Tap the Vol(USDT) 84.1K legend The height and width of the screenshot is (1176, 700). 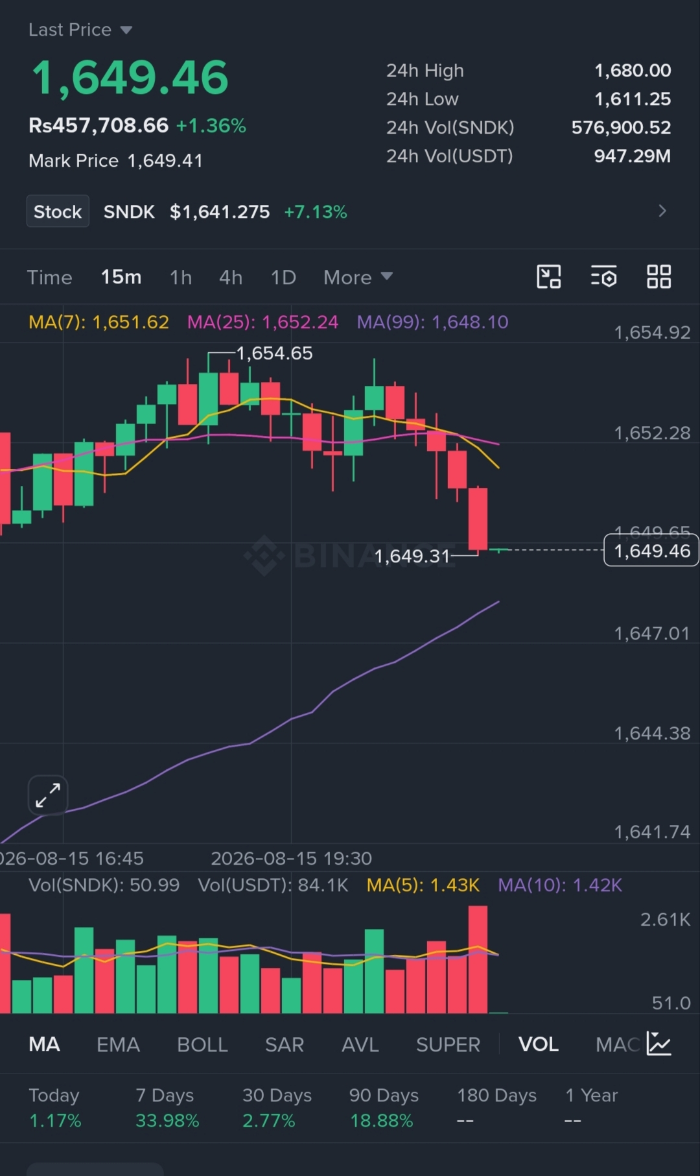click(273, 885)
